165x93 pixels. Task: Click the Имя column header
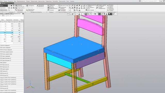point(3,20)
